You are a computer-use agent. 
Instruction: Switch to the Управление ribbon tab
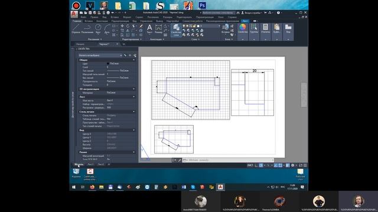point(146,21)
